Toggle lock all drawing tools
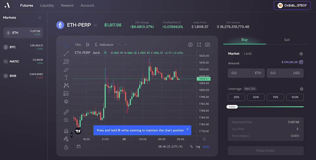The image size is (316, 160). [66, 147]
